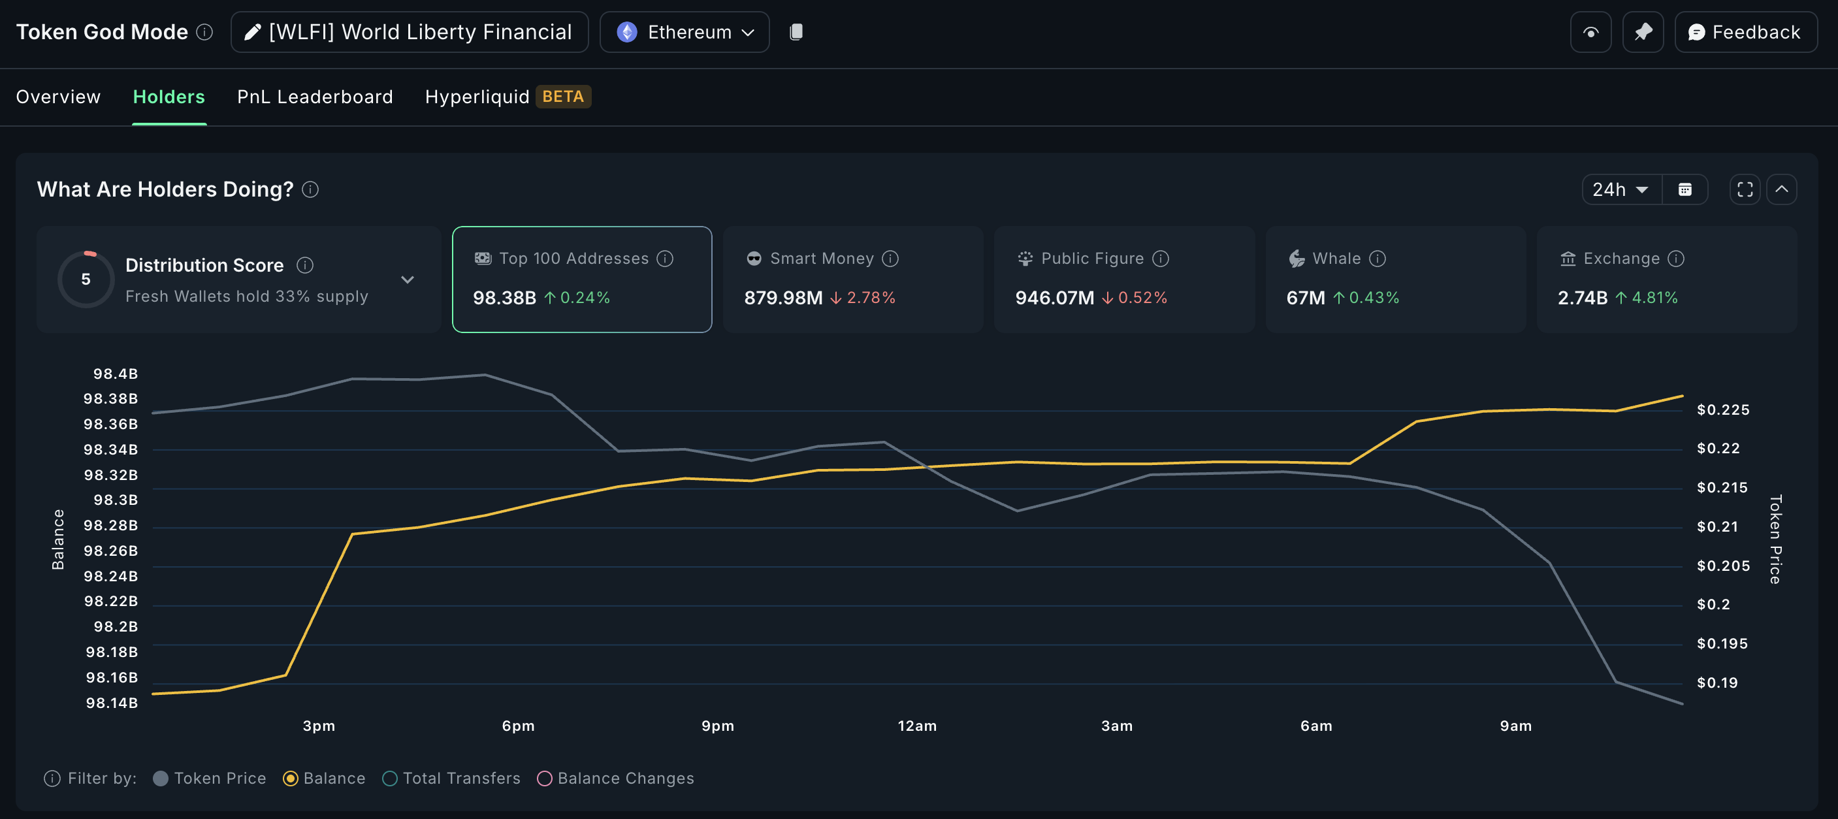1838x819 pixels.
Task: Open the calendar date picker icon
Action: [x=1685, y=190]
